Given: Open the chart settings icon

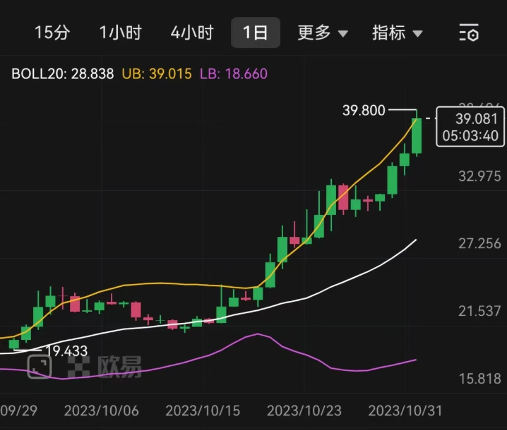Looking at the screenshot, I should pos(469,32).
